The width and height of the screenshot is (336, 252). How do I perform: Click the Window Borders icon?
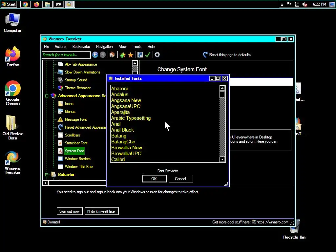tap(60, 159)
